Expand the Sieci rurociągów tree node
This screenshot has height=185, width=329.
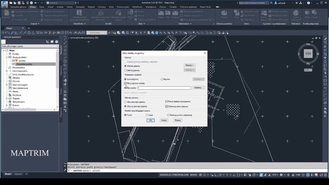pyautogui.click(x=7, y=85)
